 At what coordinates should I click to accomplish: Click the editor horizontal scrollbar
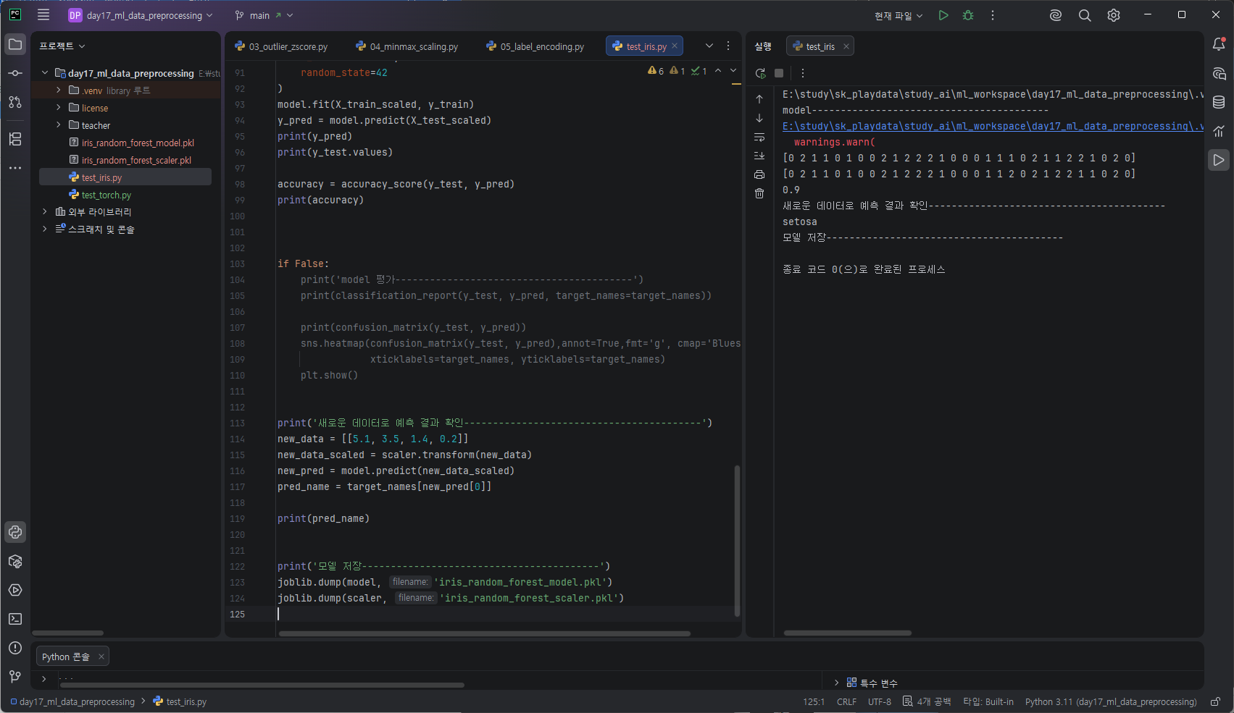pyautogui.click(x=485, y=633)
